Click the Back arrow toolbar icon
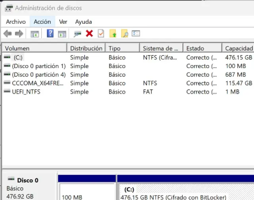This screenshot has width=254, height=200. point(8,34)
